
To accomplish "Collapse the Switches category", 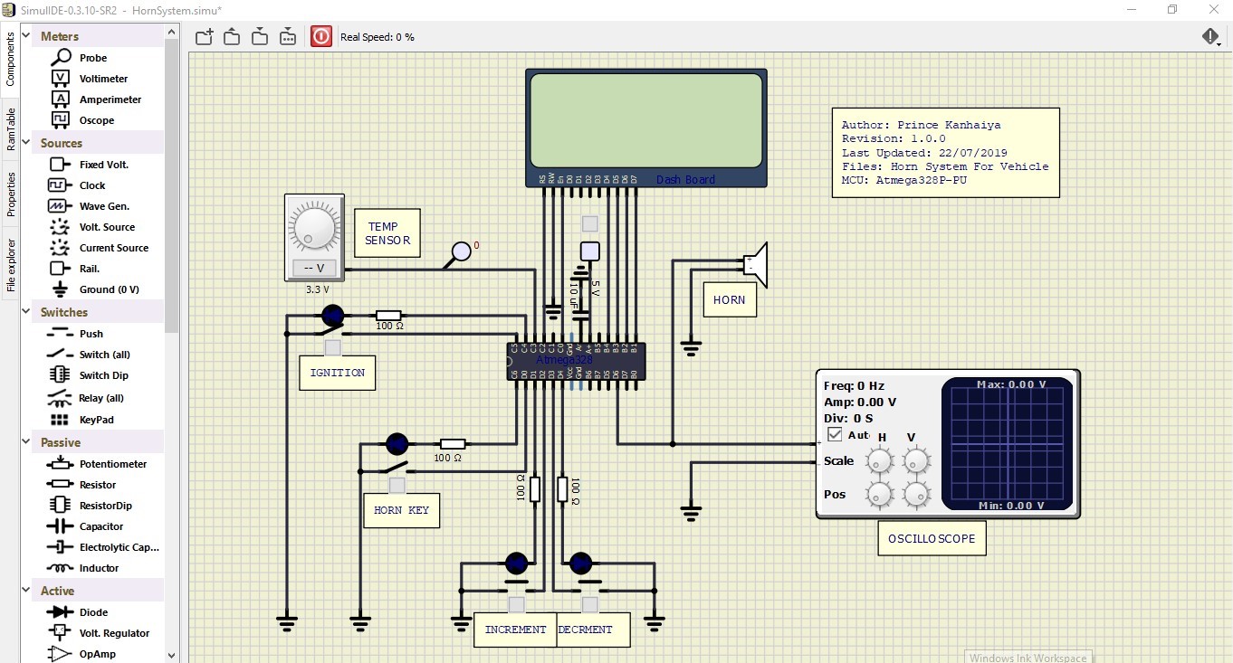I will point(25,311).
